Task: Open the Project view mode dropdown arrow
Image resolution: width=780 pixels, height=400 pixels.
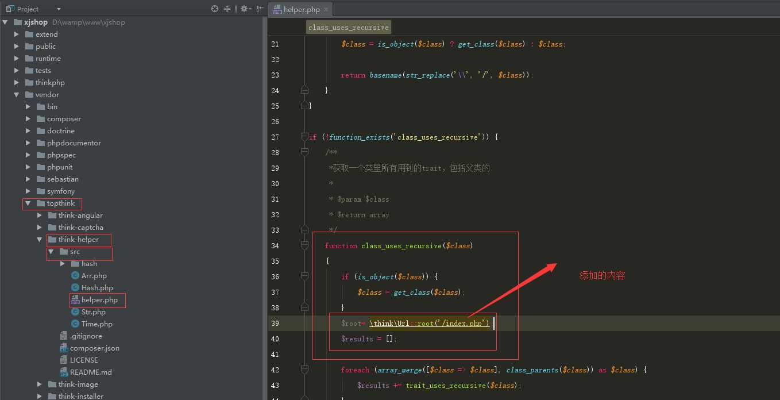Action: tap(59, 9)
